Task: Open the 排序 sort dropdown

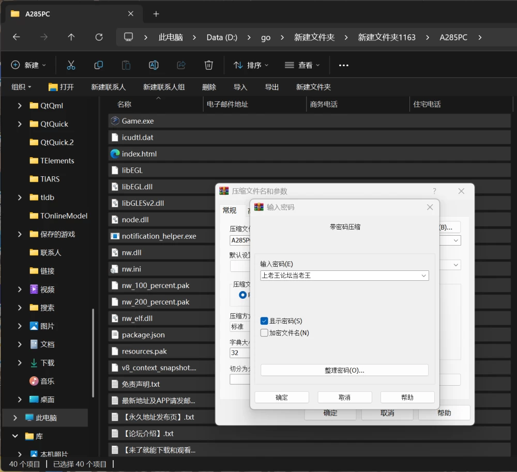Action: [x=251, y=65]
